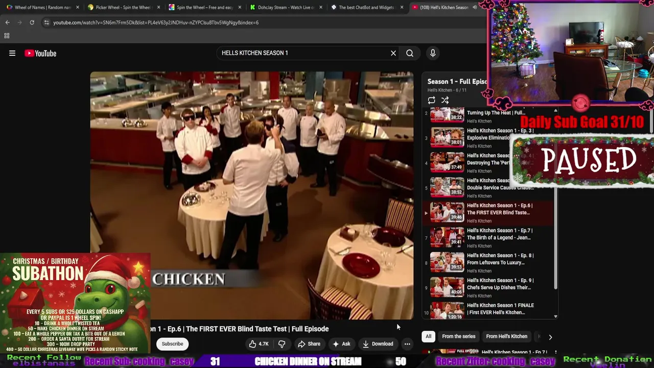Select the All filter chip
This screenshot has width=654, height=368.
429,337
